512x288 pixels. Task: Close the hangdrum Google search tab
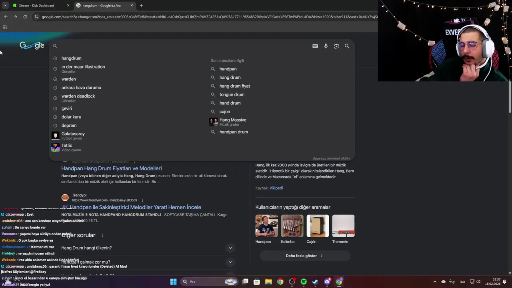131,6
